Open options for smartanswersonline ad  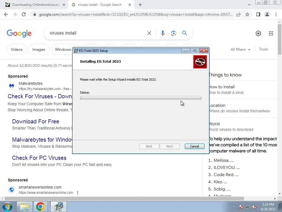tap(77, 193)
